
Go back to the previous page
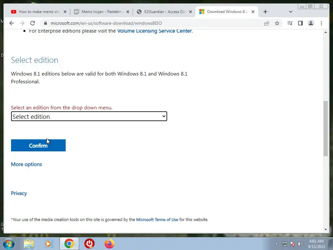point(12,23)
